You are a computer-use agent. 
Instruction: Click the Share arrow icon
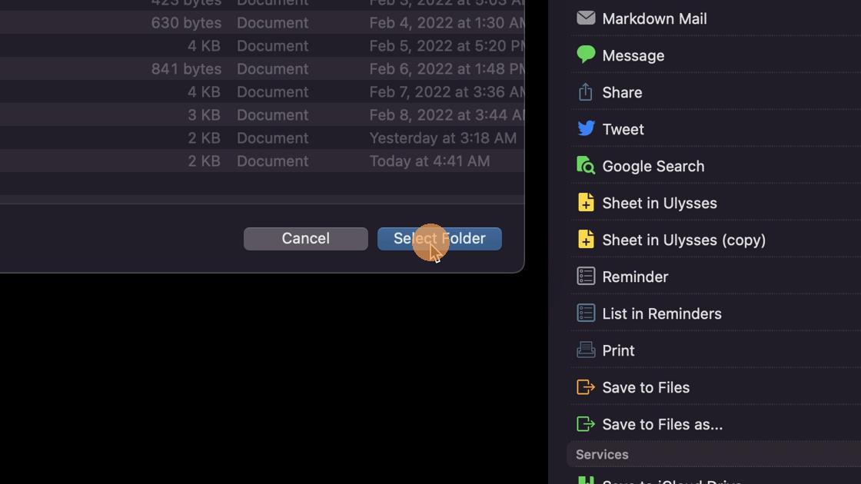pyautogui.click(x=585, y=91)
